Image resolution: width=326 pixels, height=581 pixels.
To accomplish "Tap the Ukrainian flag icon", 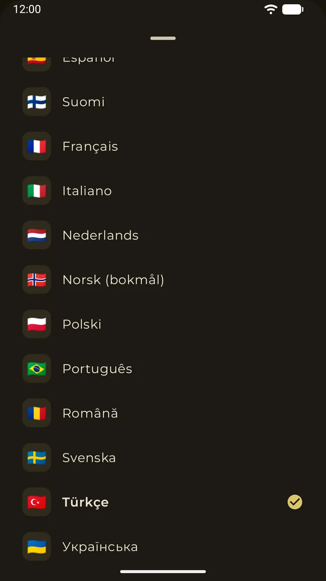I will [x=37, y=547].
